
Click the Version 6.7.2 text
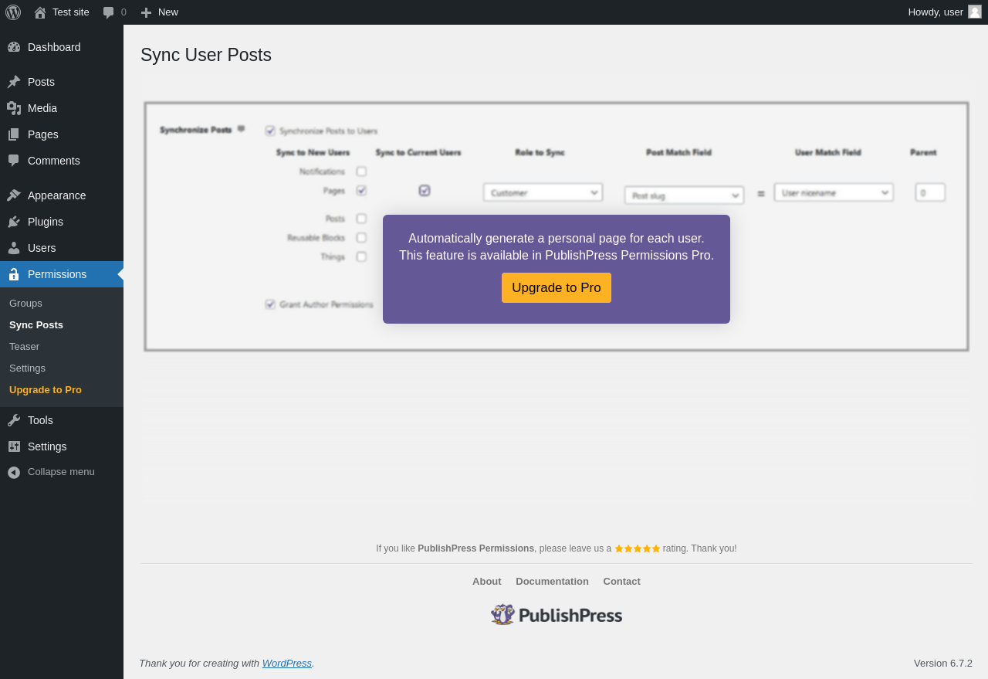(943, 664)
